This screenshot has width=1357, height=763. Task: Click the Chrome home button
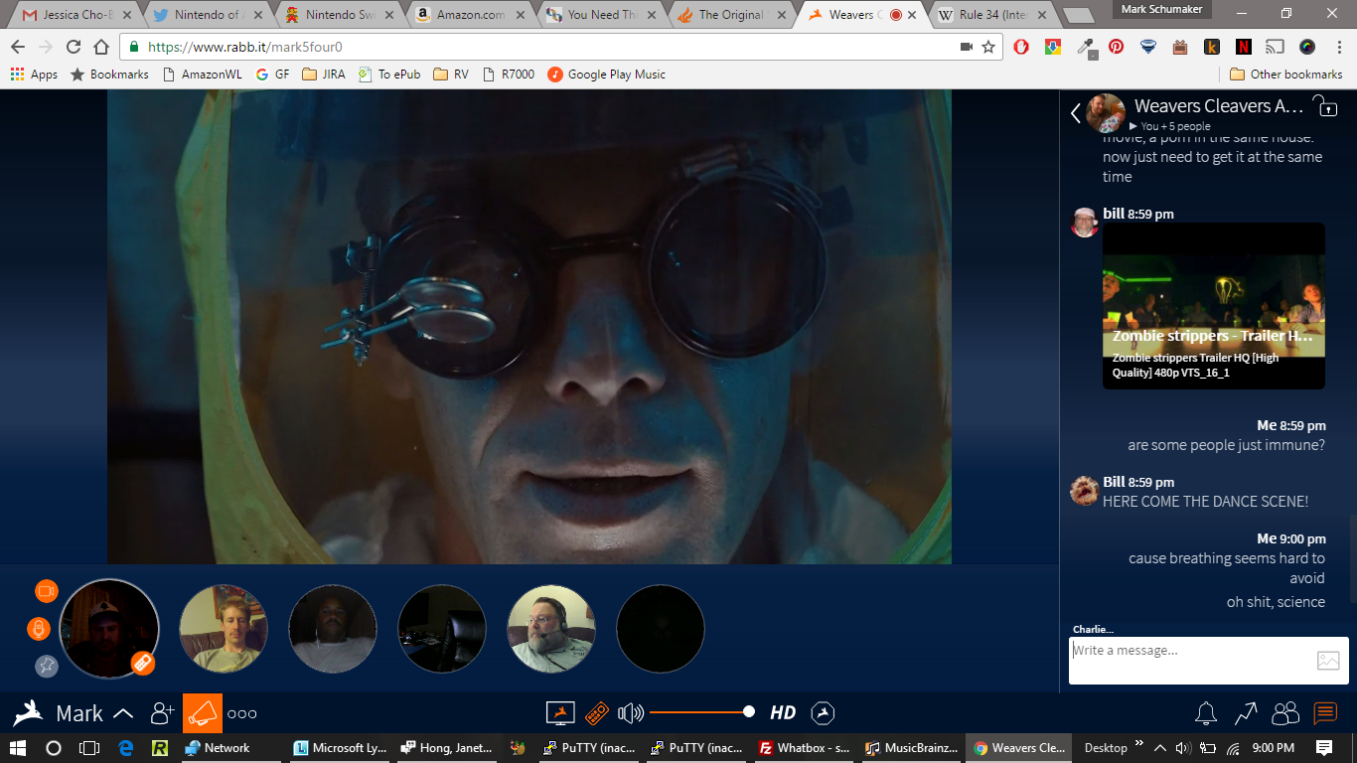101,47
